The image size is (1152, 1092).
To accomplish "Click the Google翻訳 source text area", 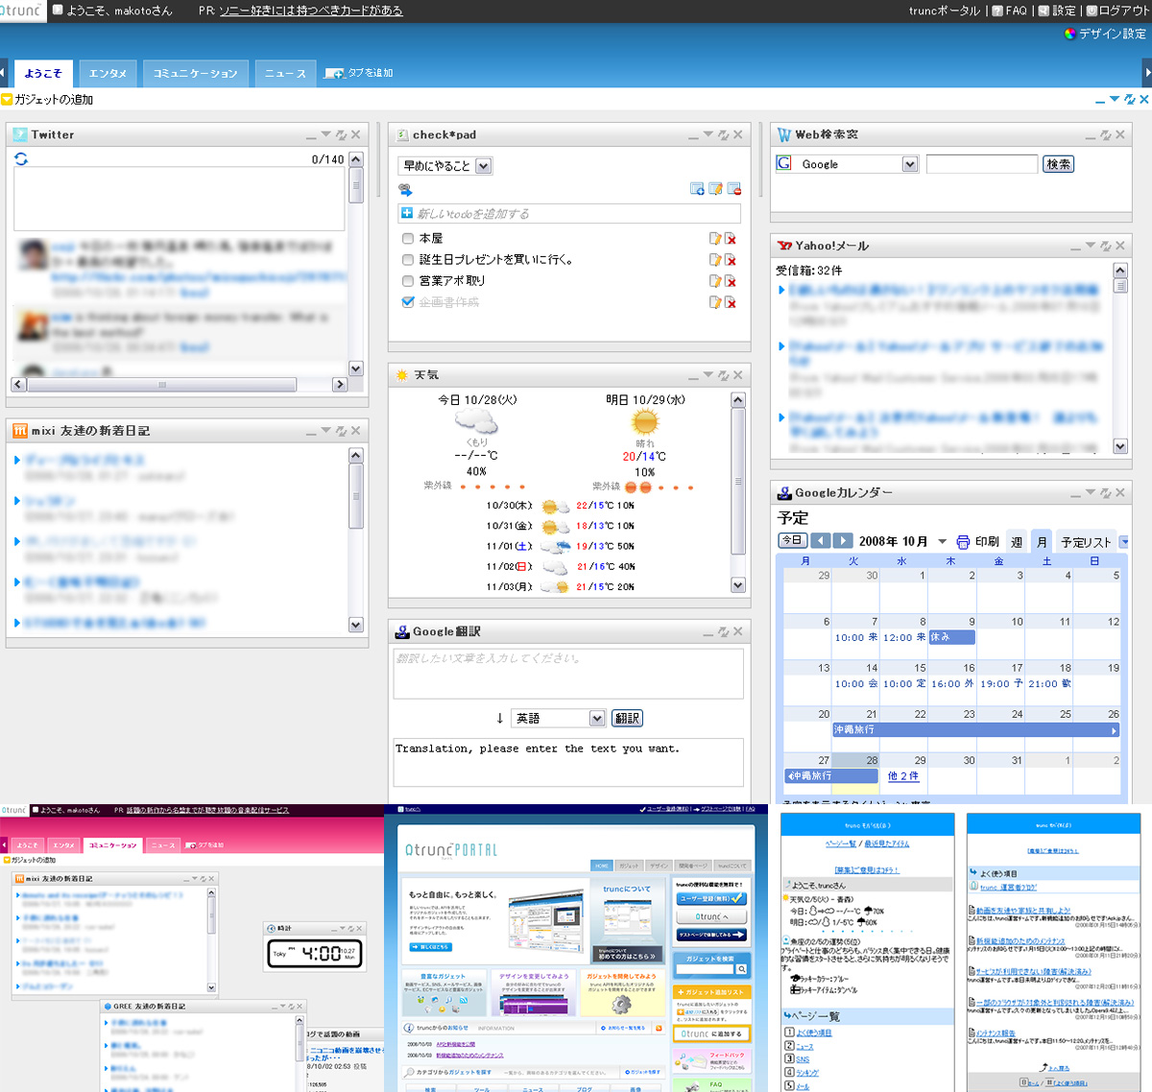I will pyautogui.click(x=568, y=675).
